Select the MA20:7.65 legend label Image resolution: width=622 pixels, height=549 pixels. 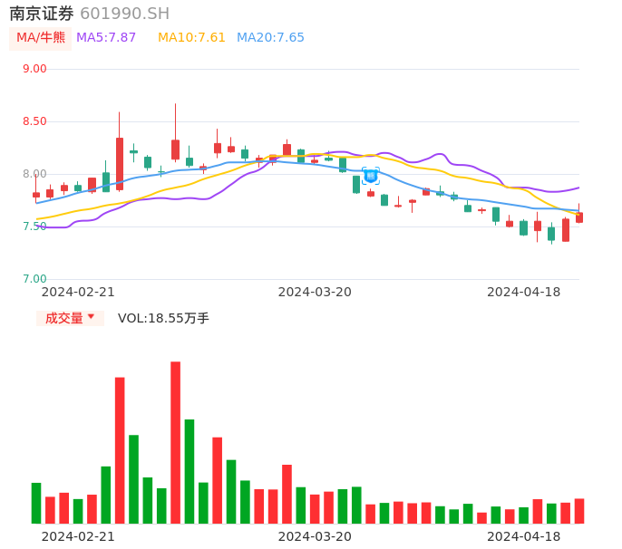tap(270, 38)
